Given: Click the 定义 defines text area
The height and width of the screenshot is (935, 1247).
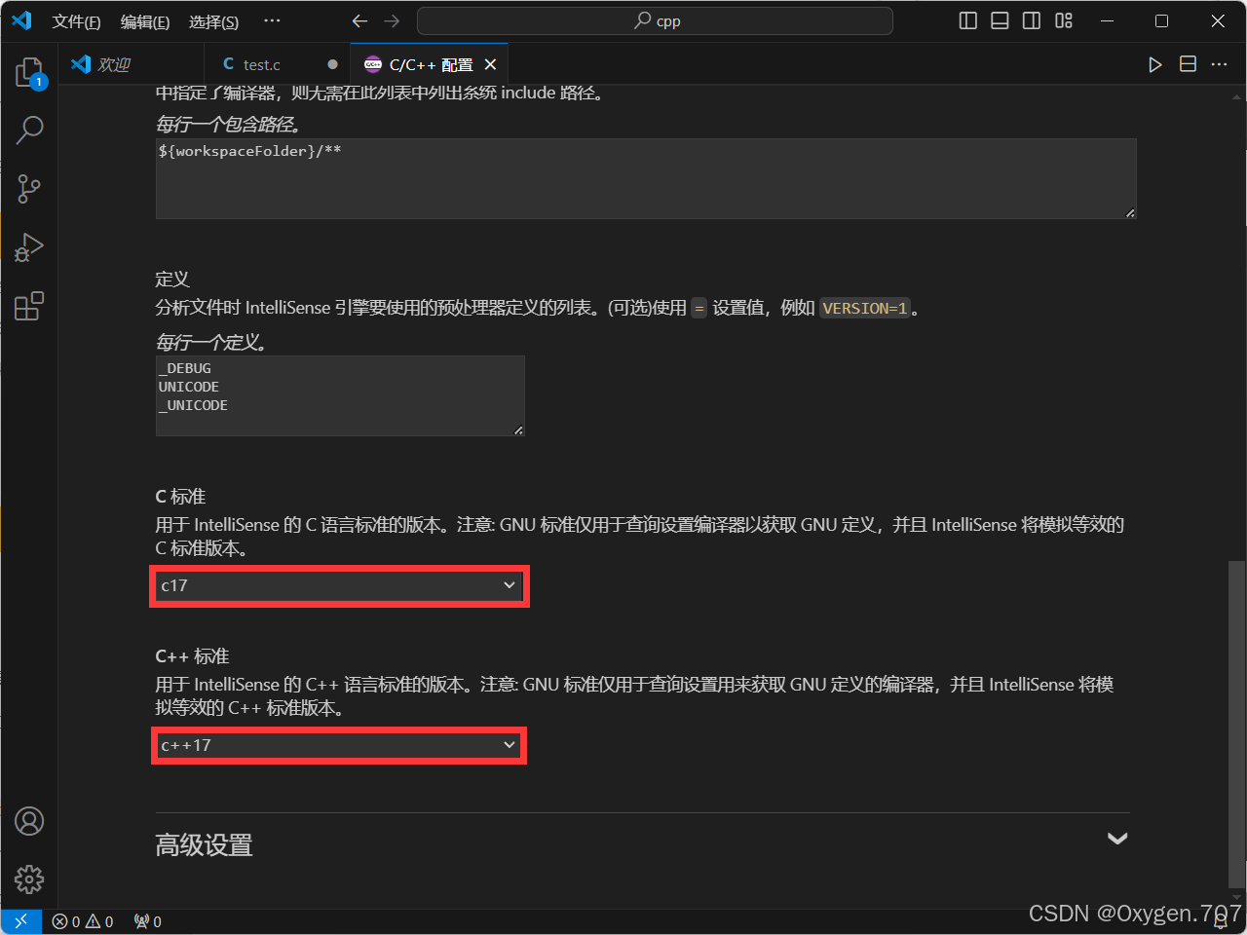Looking at the screenshot, I should click(x=340, y=395).
